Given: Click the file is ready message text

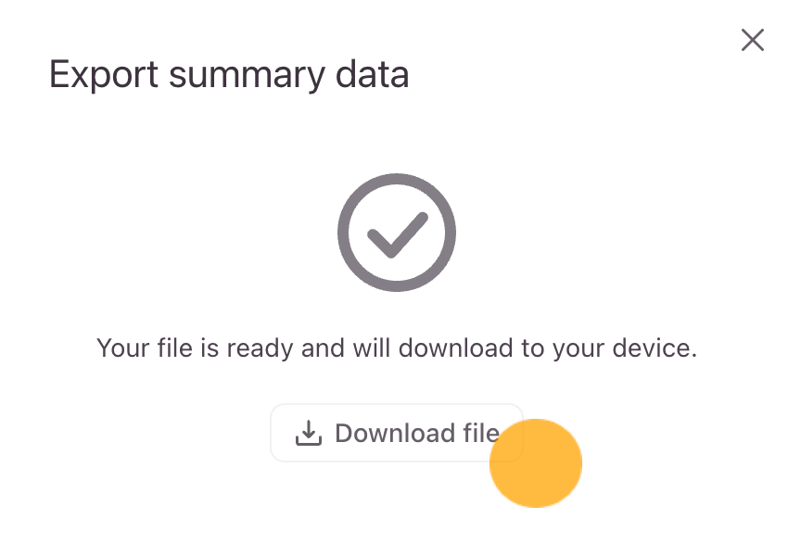Looking at the screenshot, I should [x=397, y=349].
